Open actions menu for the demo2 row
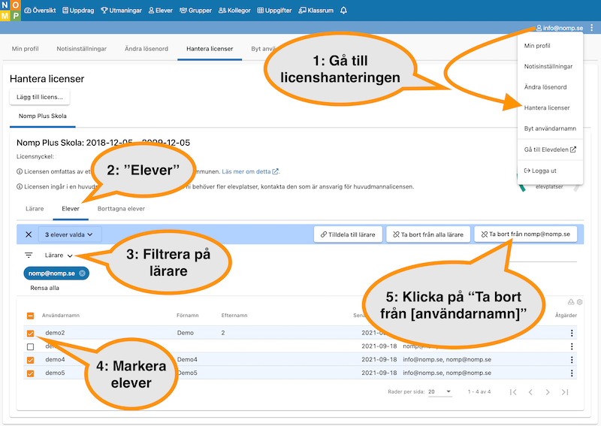Viewport: 601px width, 426px height. tap(572, 333)
